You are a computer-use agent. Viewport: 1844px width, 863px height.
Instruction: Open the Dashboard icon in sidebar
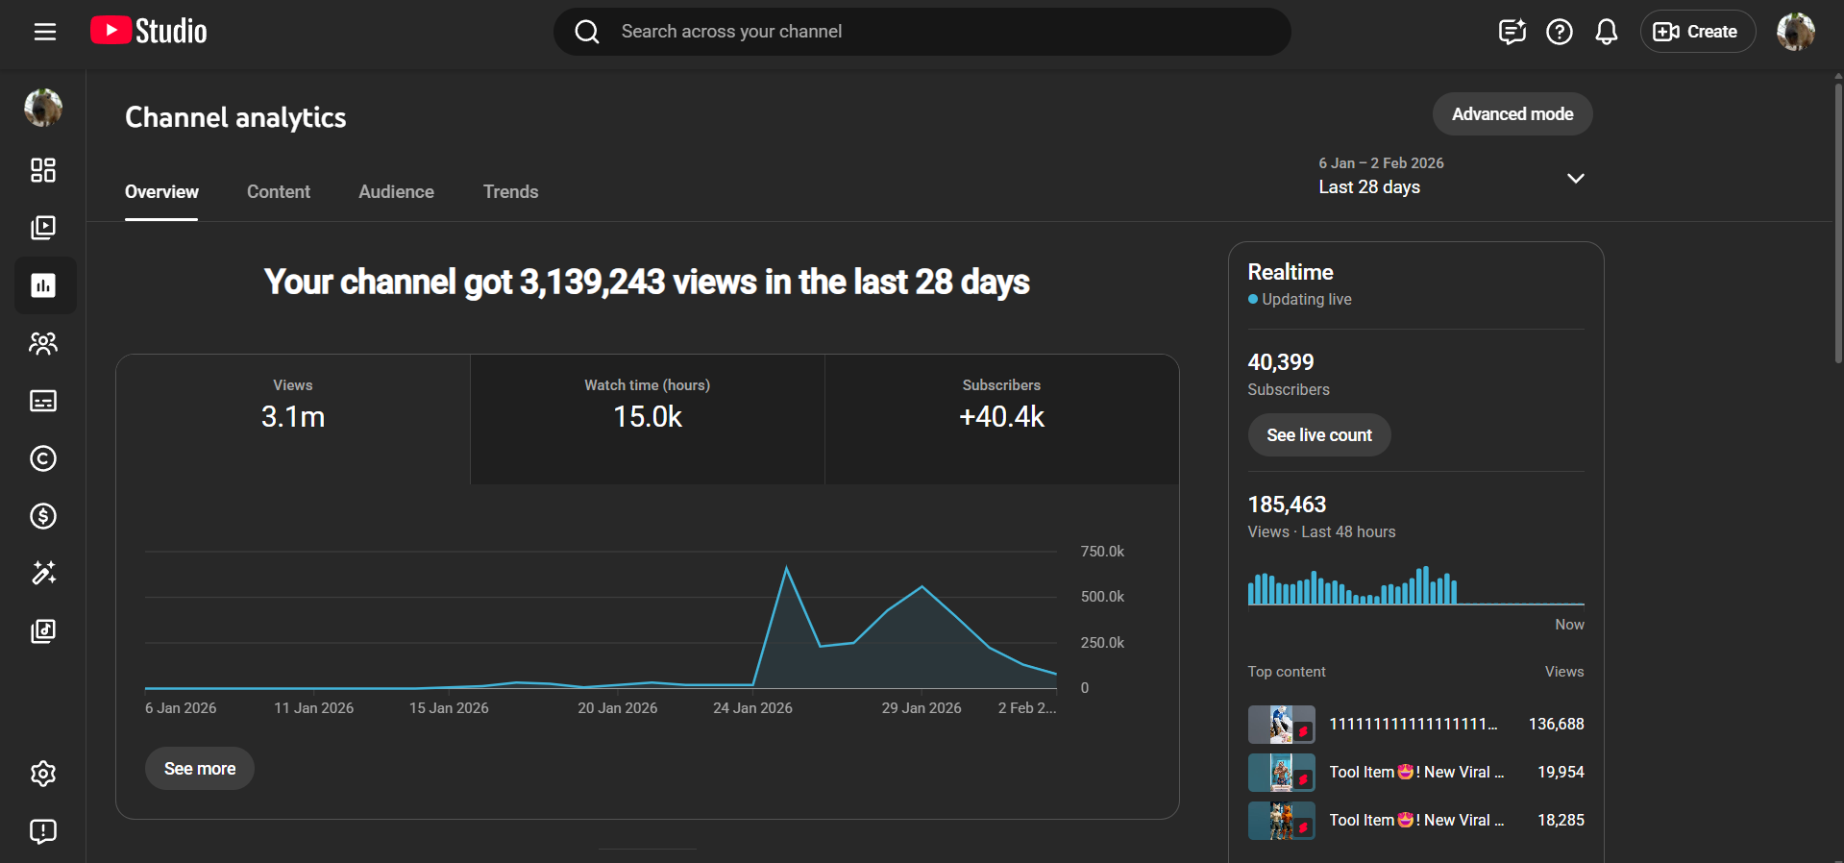(x=43, y=170)
